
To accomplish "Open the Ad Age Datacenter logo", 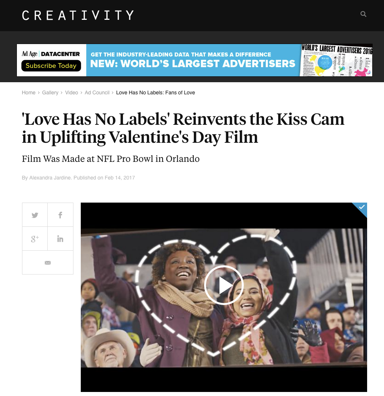I will [x=51, y=54].
